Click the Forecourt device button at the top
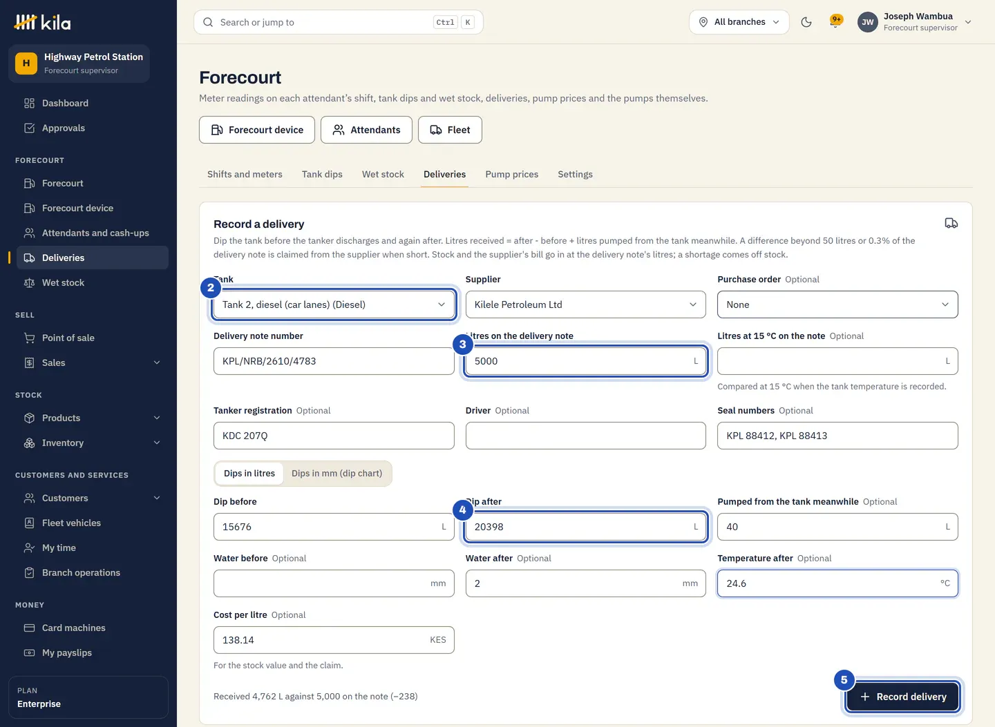 (257, 130)
